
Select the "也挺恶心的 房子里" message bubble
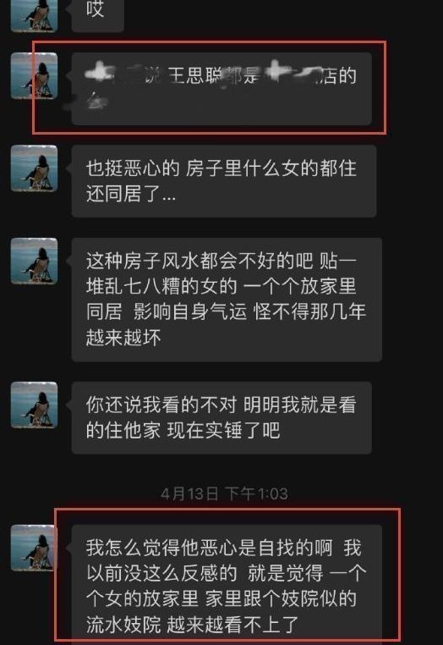(x=224, y=181)
